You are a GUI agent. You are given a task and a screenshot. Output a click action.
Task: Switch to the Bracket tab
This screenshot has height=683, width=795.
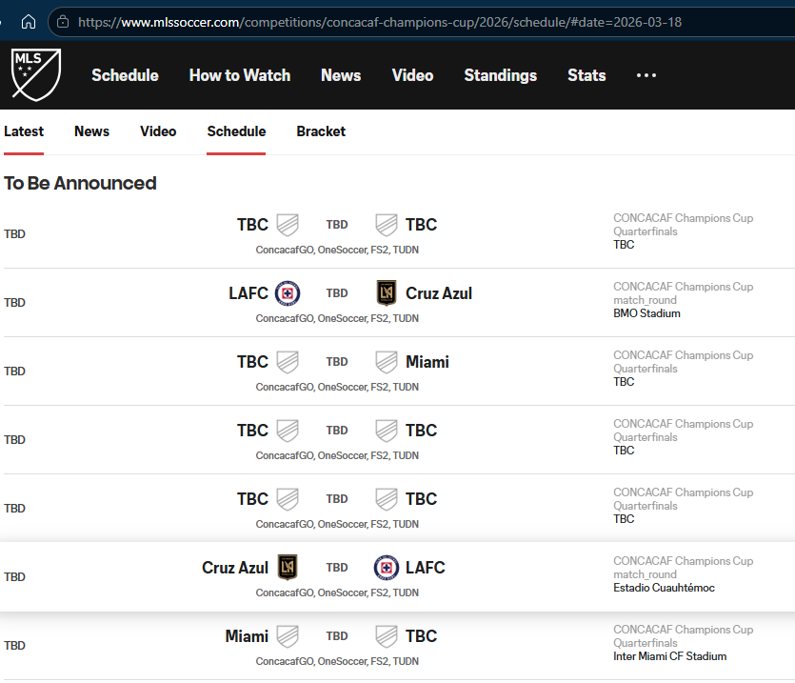click(x=321, y=131)
